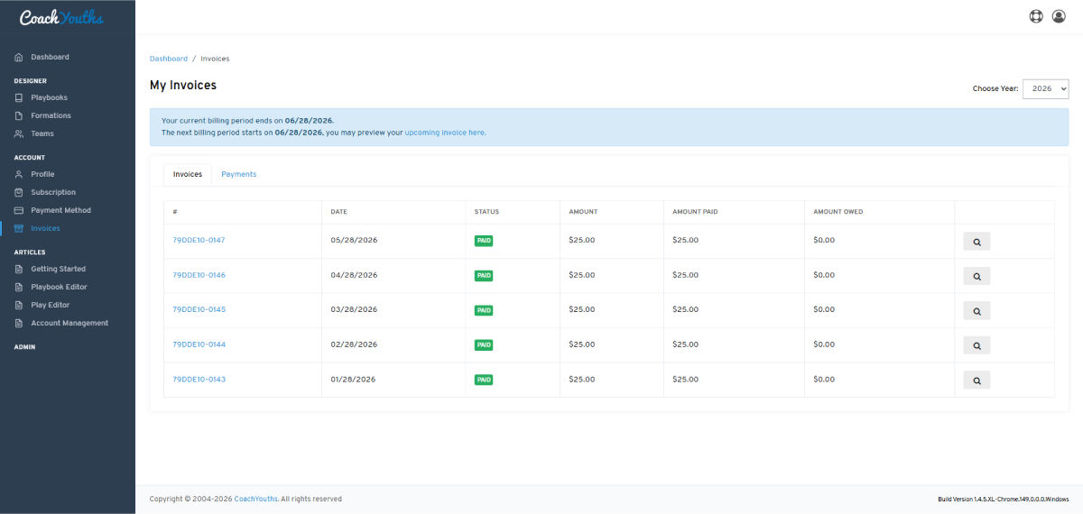The height and width of the screenshot is (514, 1083).
Task: Select Invoices in the sidebar
Action: click(45, 228)
